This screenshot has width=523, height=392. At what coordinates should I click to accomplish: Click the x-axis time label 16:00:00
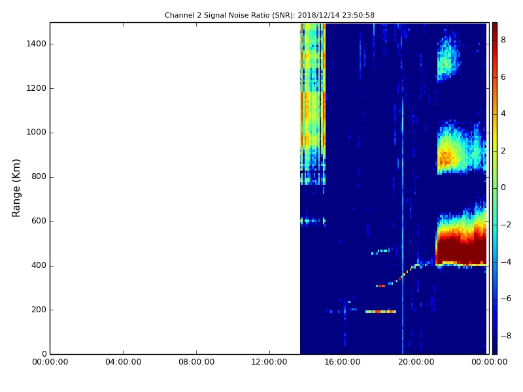(x=343, y=362)
